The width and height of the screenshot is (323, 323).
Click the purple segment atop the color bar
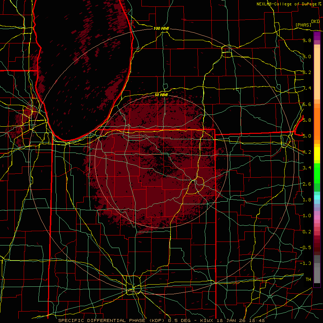pyautogui.click(x=317, y=36)
